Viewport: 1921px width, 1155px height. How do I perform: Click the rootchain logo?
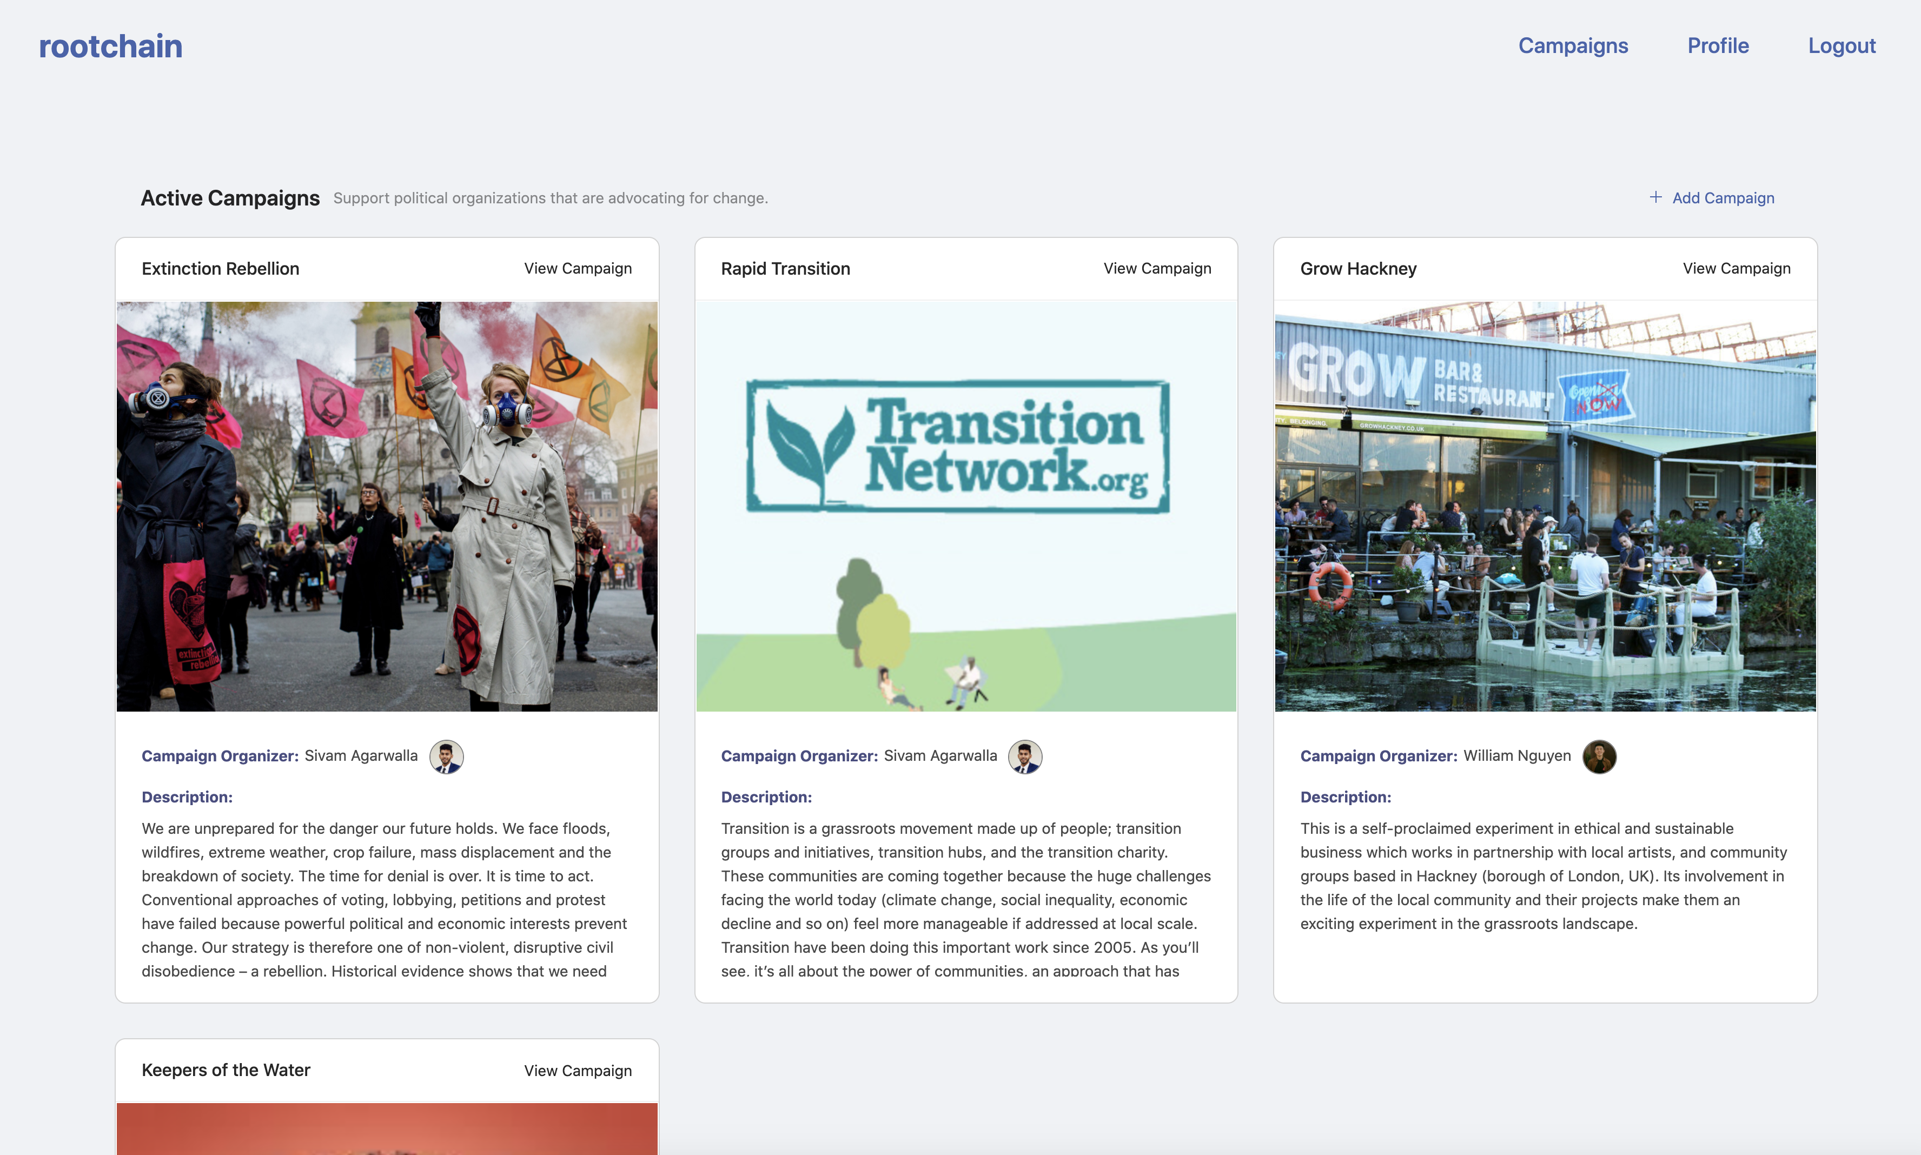click(x=110, y=47)
